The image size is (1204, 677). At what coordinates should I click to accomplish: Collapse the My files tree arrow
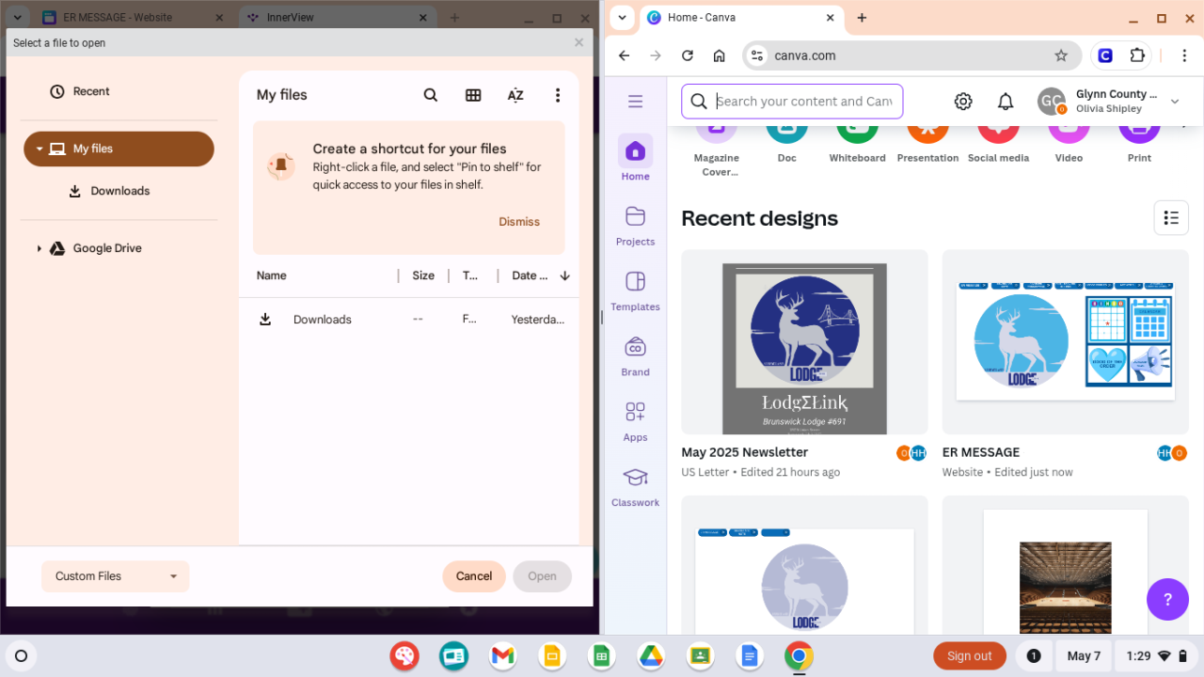coord(40,149)
